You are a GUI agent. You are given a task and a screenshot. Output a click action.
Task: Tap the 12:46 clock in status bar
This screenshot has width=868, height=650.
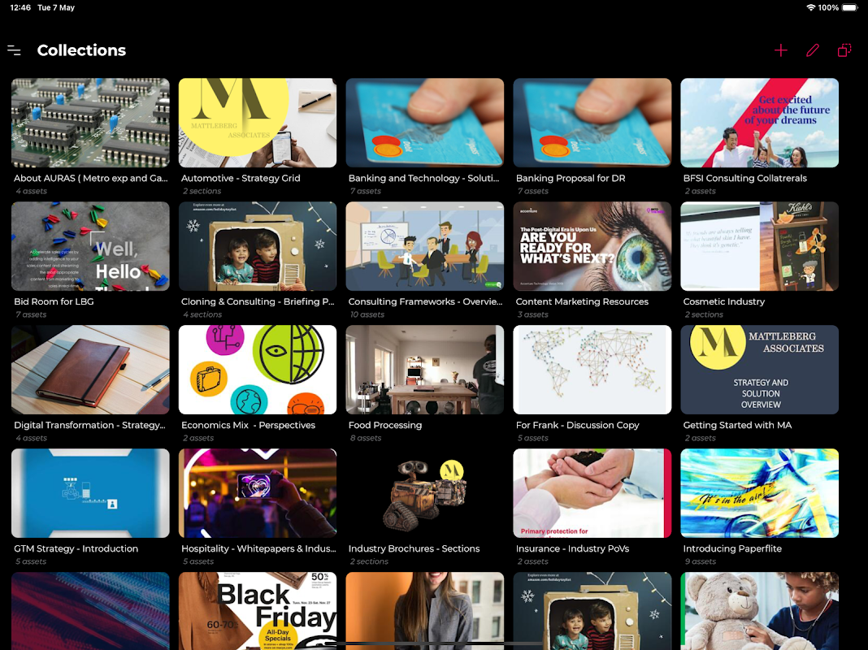[x=20, y=8]
